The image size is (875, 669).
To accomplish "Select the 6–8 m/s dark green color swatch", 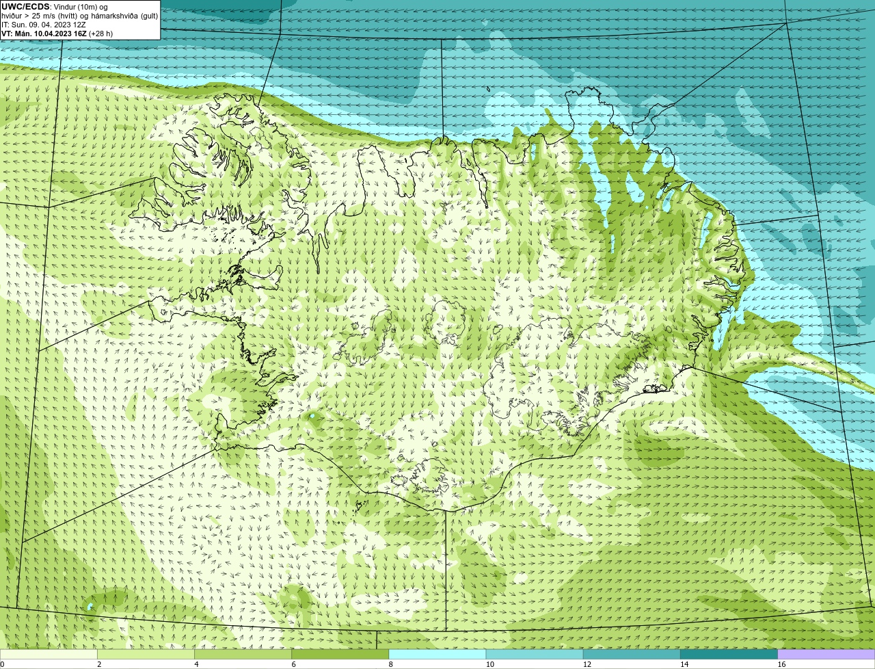I will 340,654.
